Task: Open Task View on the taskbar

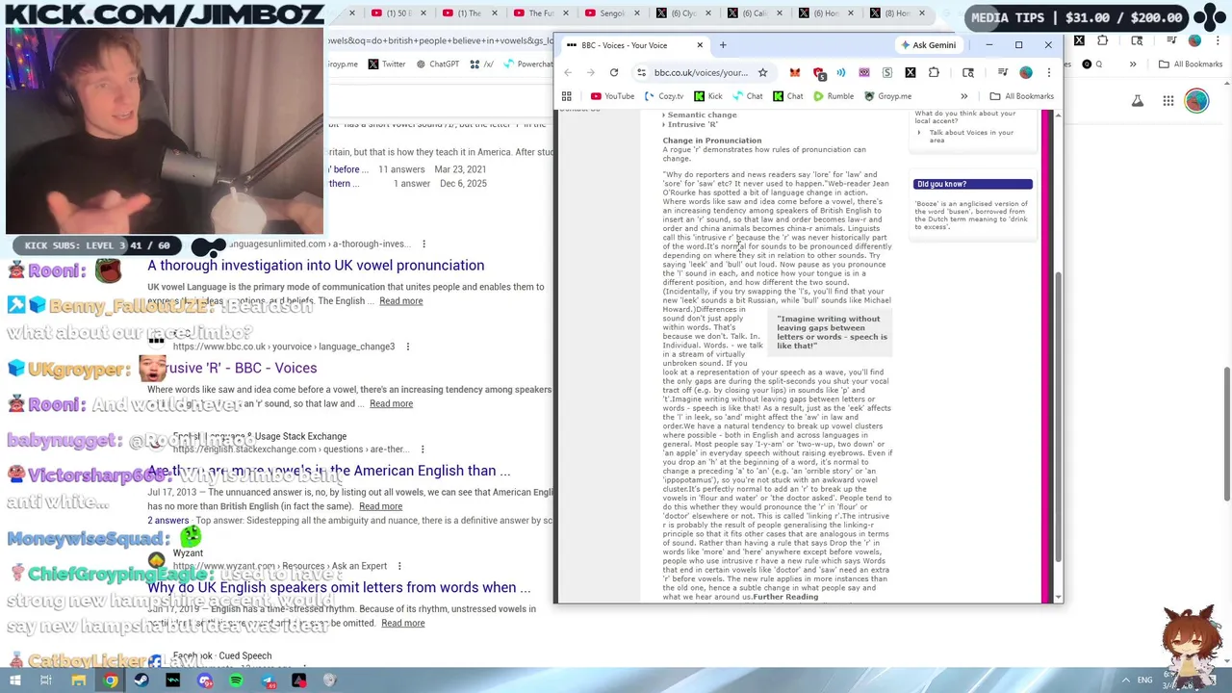Action: (45, 680)
